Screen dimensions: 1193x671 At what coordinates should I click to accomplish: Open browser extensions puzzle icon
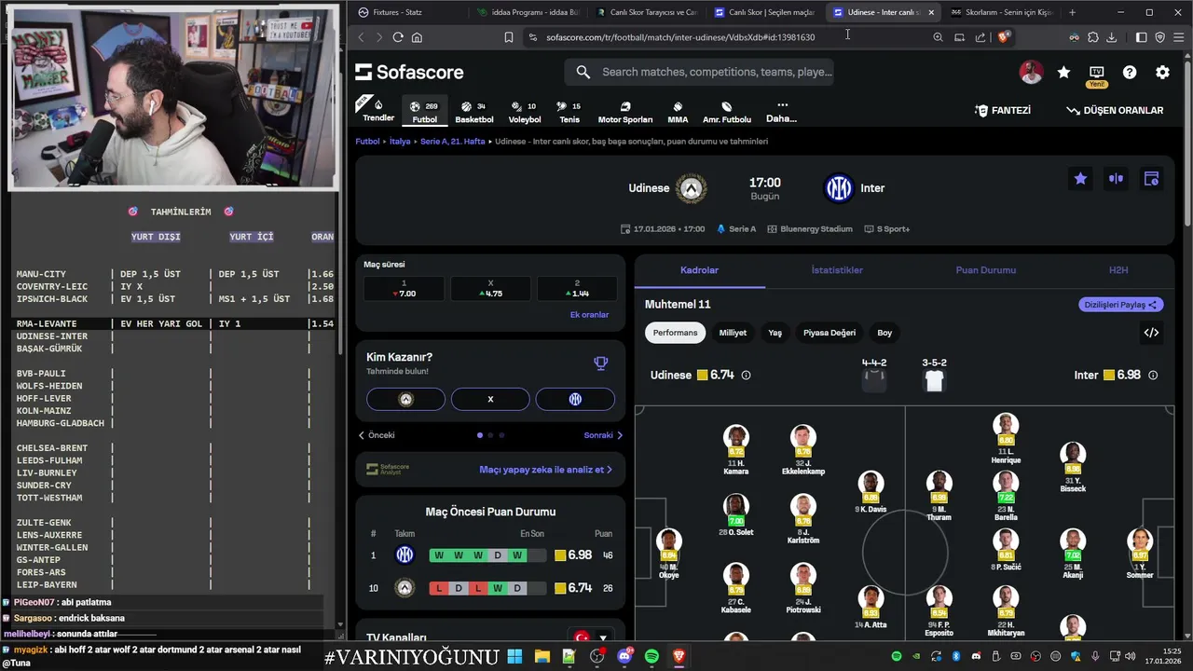pos(1092,37)
